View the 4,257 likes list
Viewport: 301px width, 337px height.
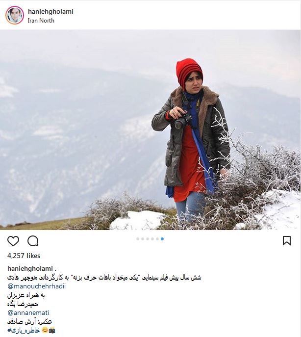tap(24, 256)
